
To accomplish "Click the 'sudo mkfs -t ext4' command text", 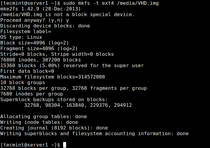I will (x=88, y=3).
